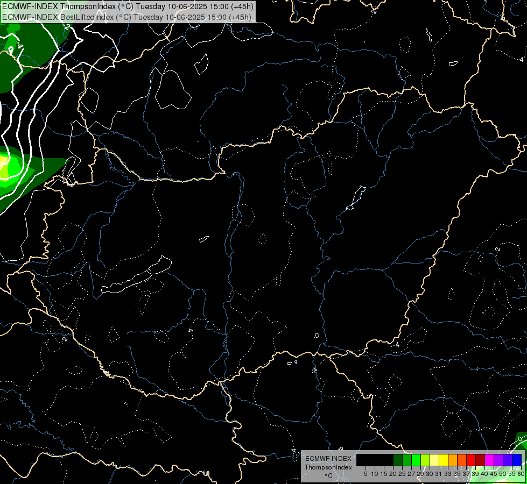The image size is (527, 484).
Task: Click the legend scale value 27
Action: point(411,474)
